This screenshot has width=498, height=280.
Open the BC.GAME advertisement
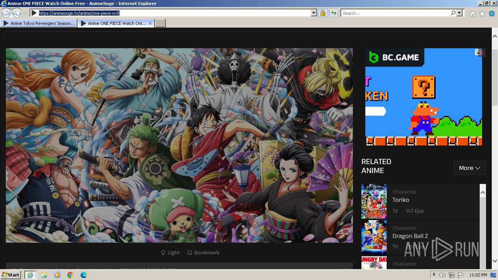[x=423, y=97]
